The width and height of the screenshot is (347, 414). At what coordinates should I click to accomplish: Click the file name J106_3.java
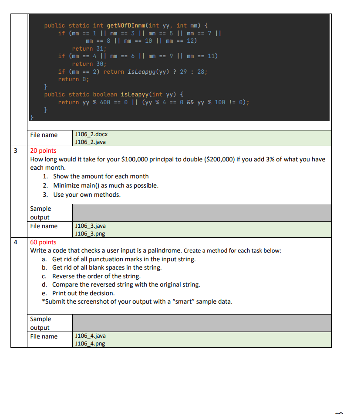tap(91, 226)
